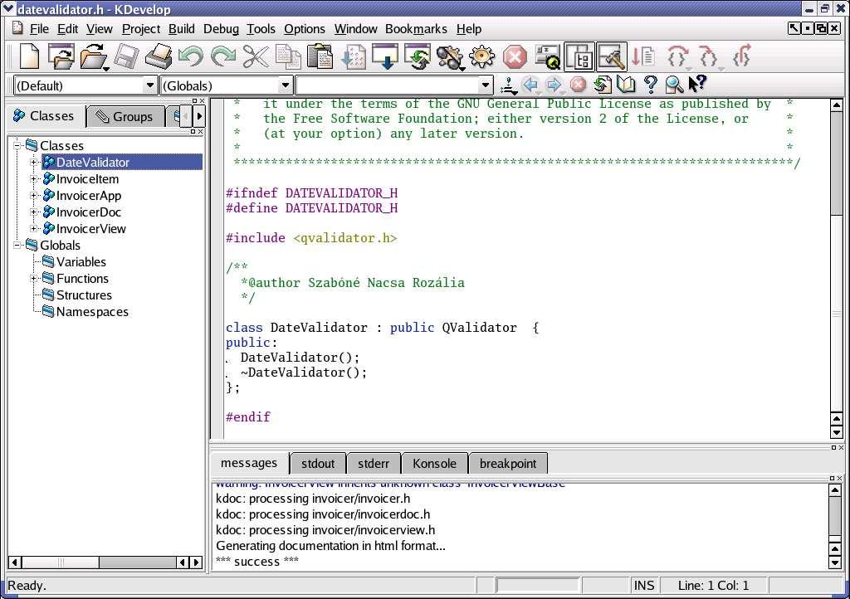Screen dimensions: 850x599
Task: Toggle the output view hammer button
Action: pos(612,56)
